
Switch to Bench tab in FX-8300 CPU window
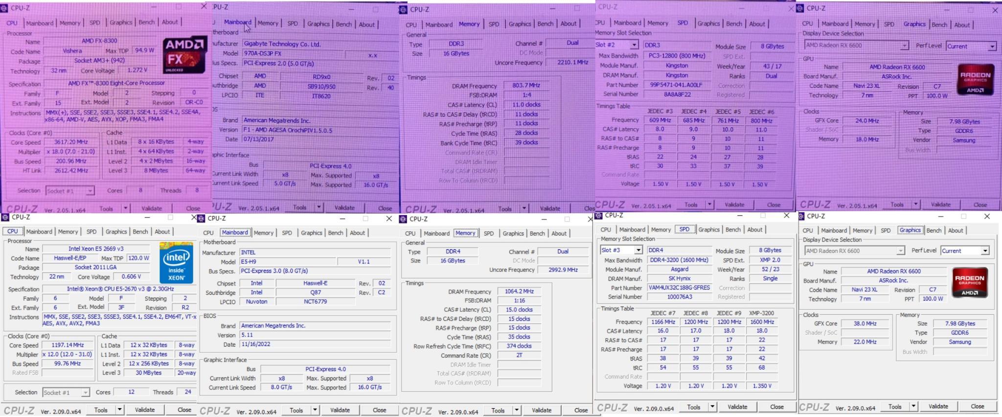146,22
